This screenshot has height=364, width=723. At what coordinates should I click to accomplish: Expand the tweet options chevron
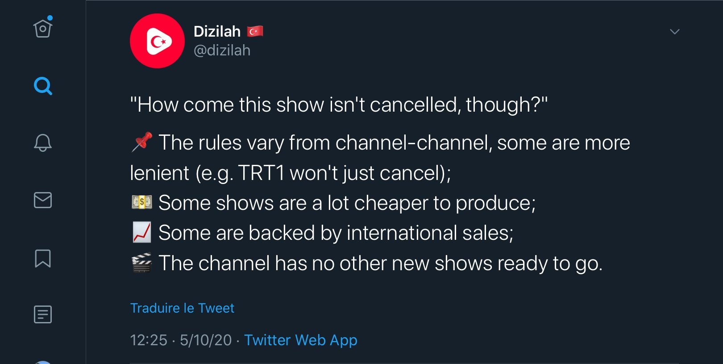[674, 32]
